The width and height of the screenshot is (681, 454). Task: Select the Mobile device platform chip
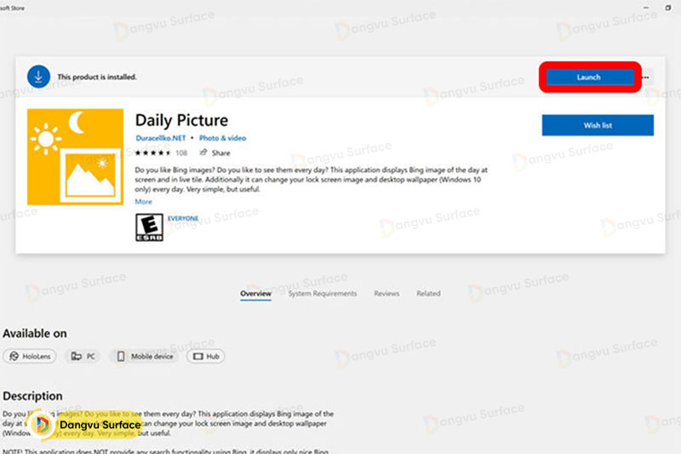(145, 356)
